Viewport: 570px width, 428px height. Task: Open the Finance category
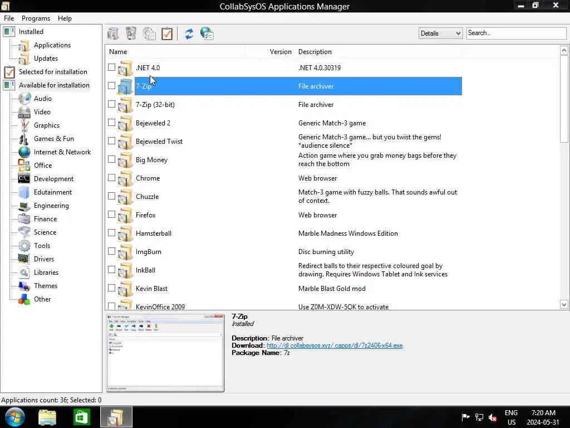pyautogui.click(x=46, y=218)
